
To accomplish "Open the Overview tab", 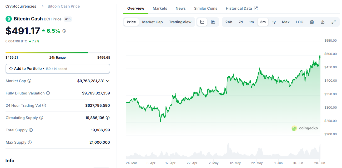I will pyautogui.click(x=136, y=8).
